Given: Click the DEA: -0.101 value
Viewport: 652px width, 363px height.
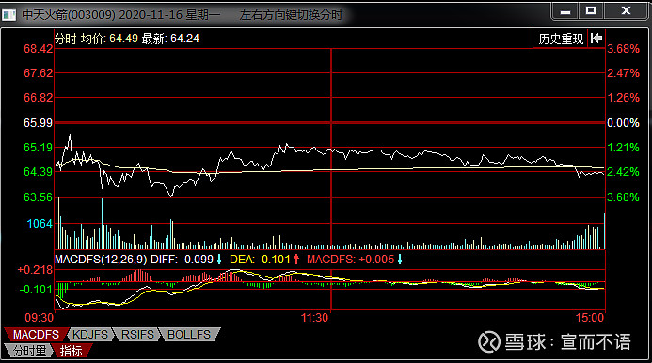Looking at the screenshot, I should coord(260,260).
